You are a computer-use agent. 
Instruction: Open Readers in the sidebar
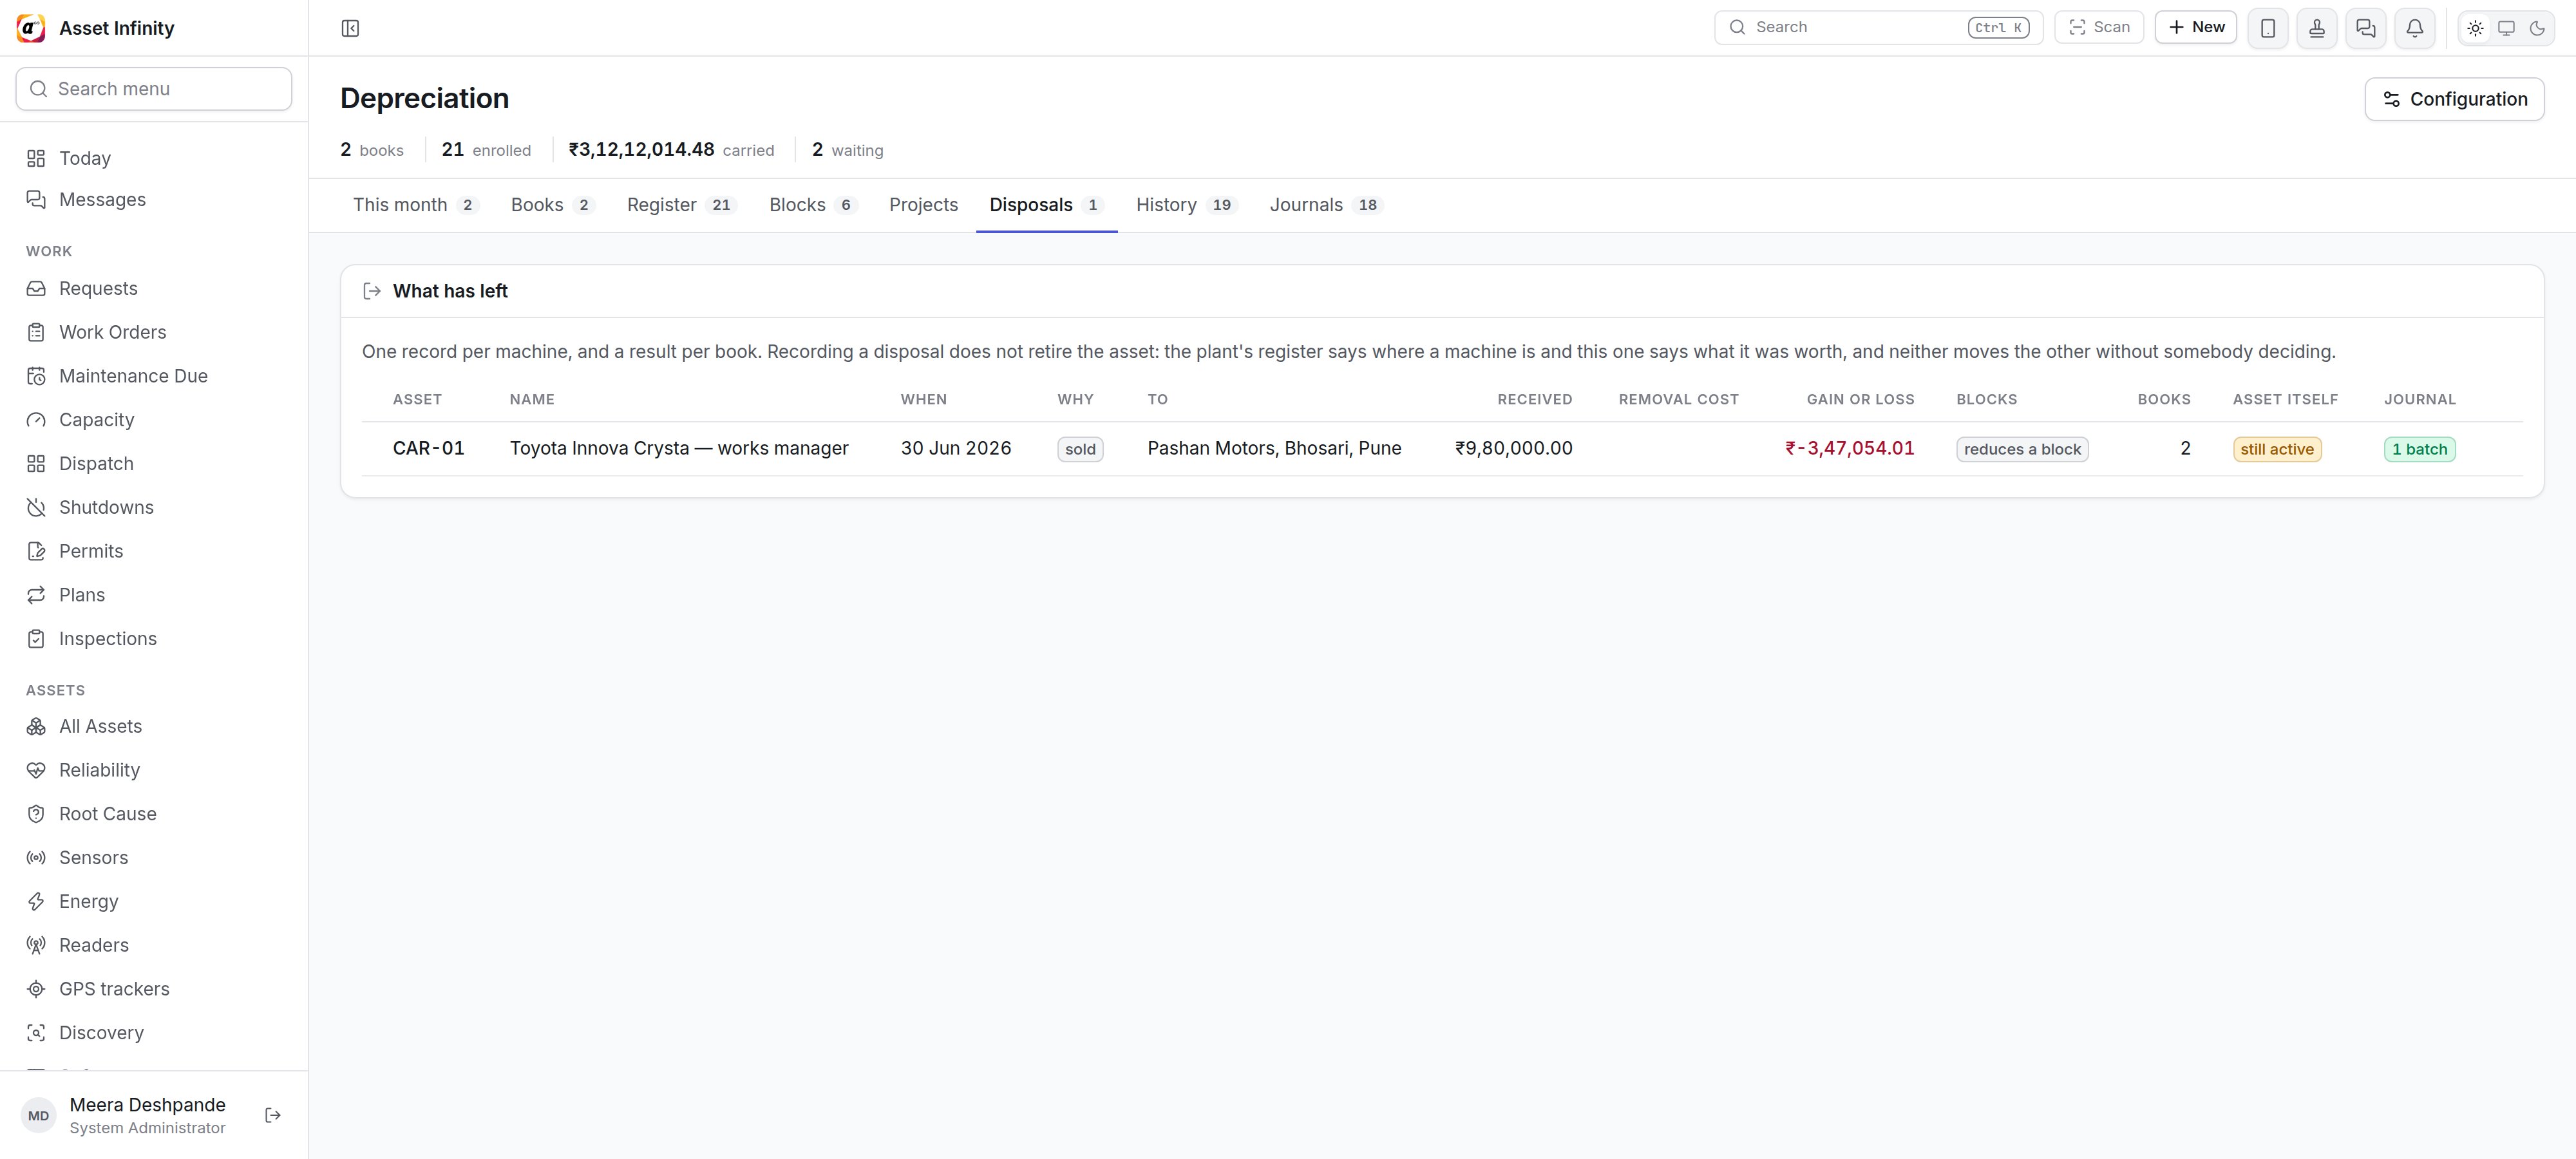[x=154, y=945]
